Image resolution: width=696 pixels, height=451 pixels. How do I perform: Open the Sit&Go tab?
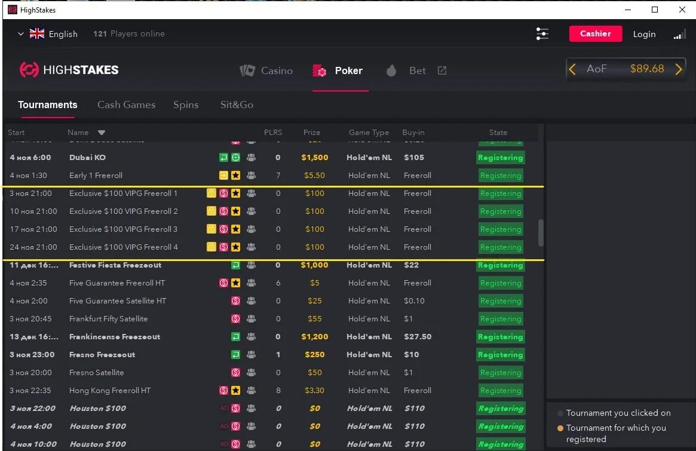click(x=237, y=105)
